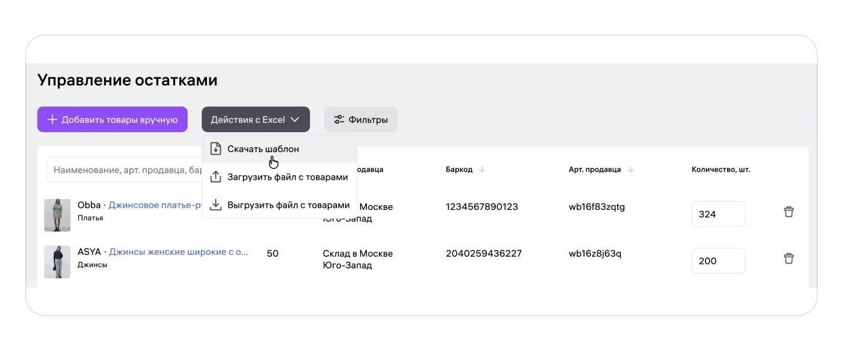Click the ASYA jeans product thumbnail
Image resolution: width=843 pixels, height=350 pixels.
(57, 262)
